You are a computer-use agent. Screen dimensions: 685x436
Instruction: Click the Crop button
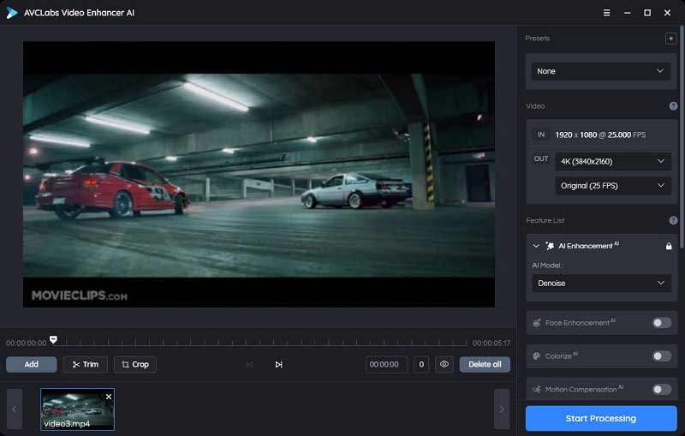tap(135, 364)
